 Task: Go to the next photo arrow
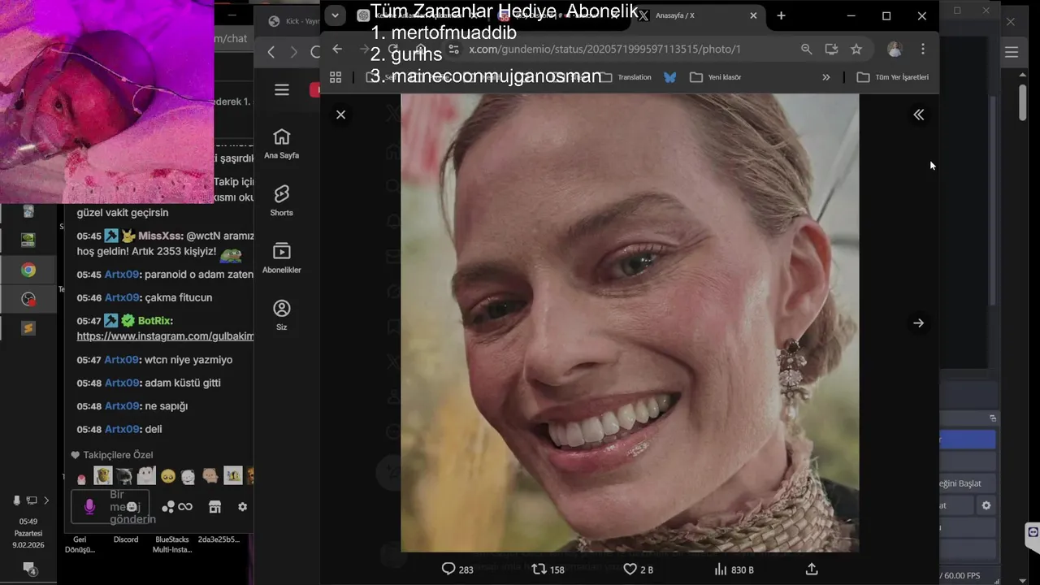pos(918,323)
